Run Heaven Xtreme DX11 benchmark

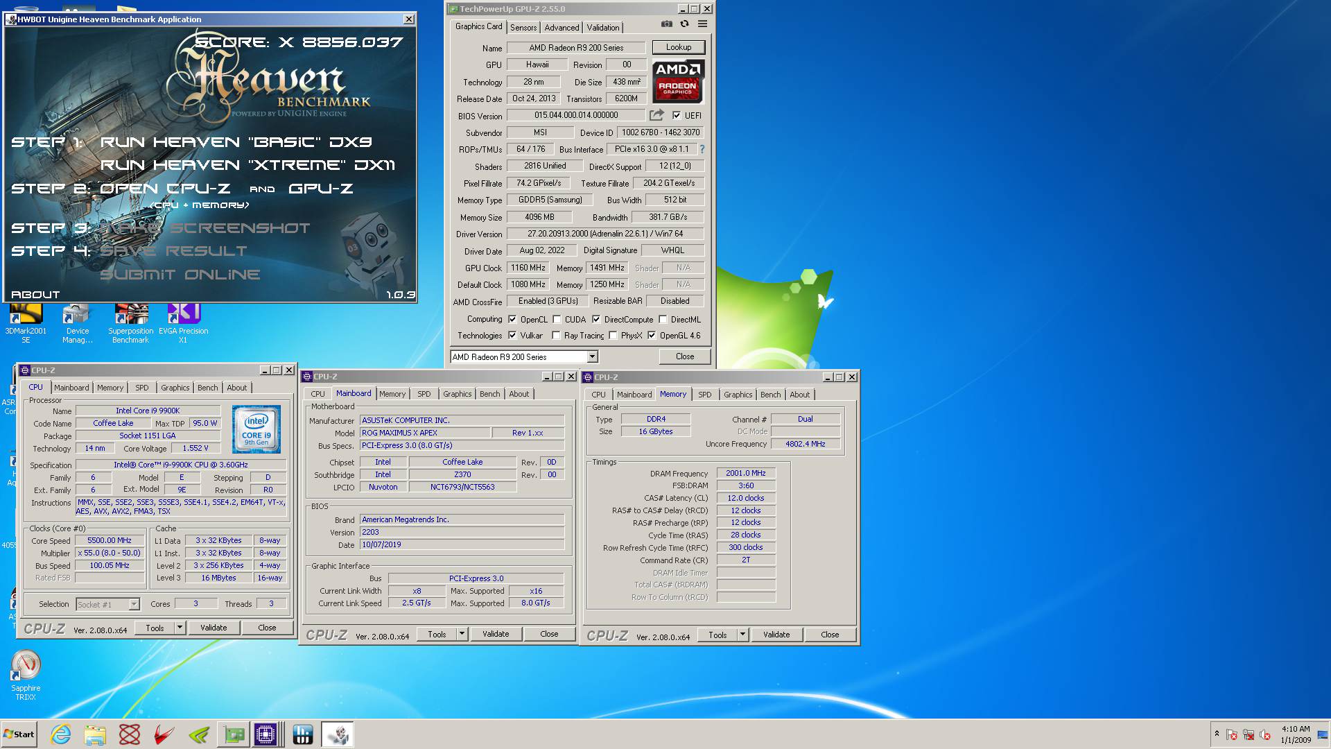pyautogui.click(x=247, y=165)
